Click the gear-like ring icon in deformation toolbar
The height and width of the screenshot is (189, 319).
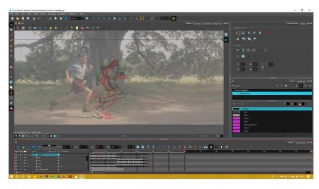(x=23, y=28)
